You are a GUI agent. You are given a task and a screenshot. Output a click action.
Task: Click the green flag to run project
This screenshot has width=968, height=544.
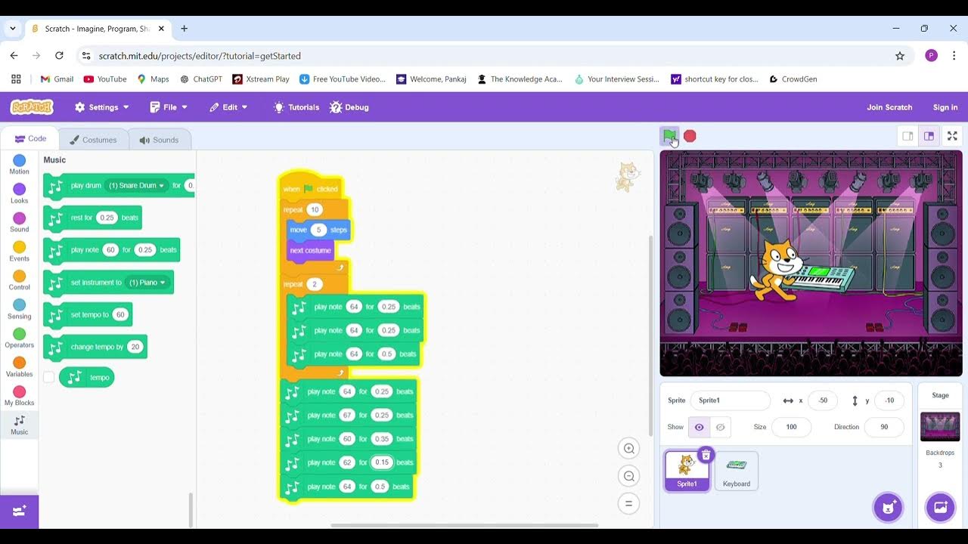pyautogui.click(x=669, y=136)
